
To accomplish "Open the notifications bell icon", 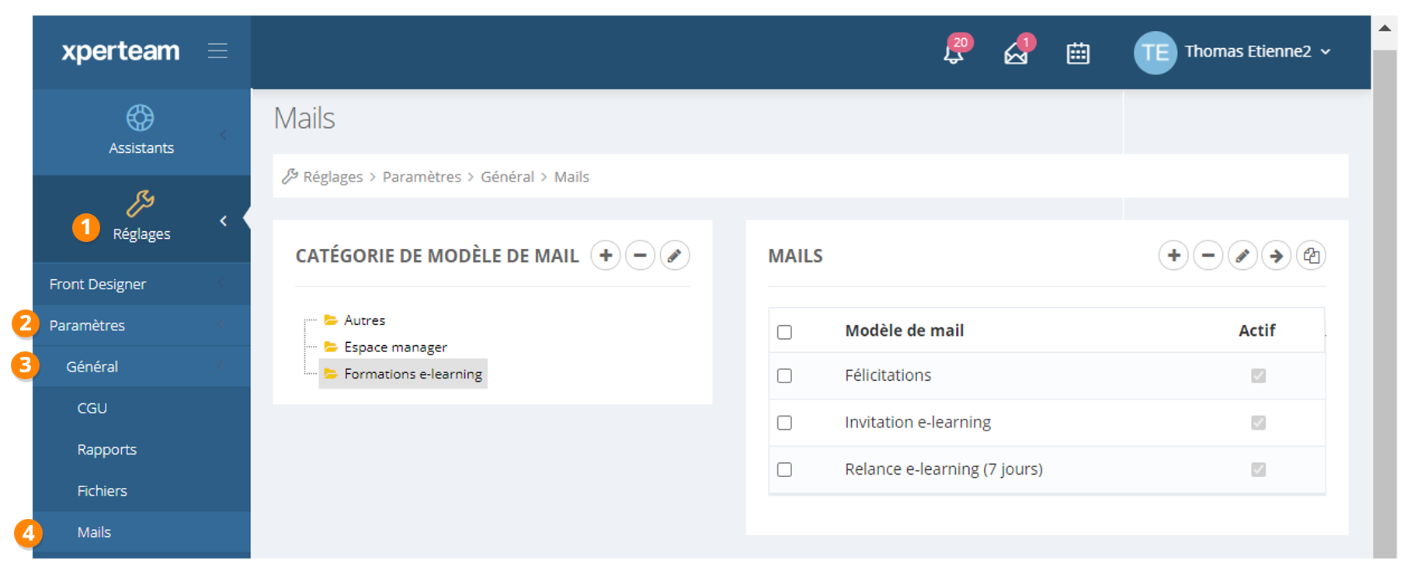I will pyautogui.click(x=954, y=53).
